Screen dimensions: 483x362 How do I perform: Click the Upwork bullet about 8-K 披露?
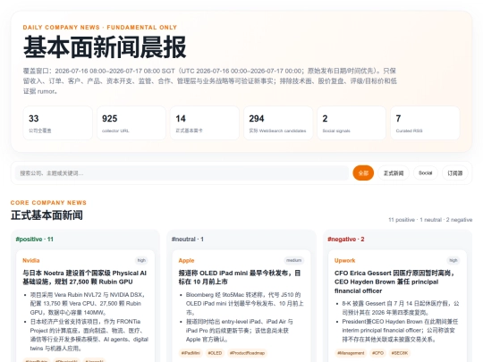[x=401, y=307]
